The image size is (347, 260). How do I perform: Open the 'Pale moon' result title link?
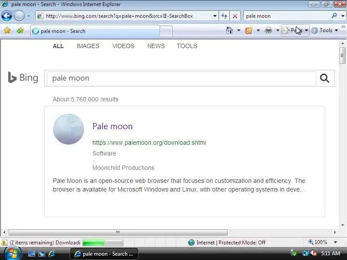(x=112, y=126)
